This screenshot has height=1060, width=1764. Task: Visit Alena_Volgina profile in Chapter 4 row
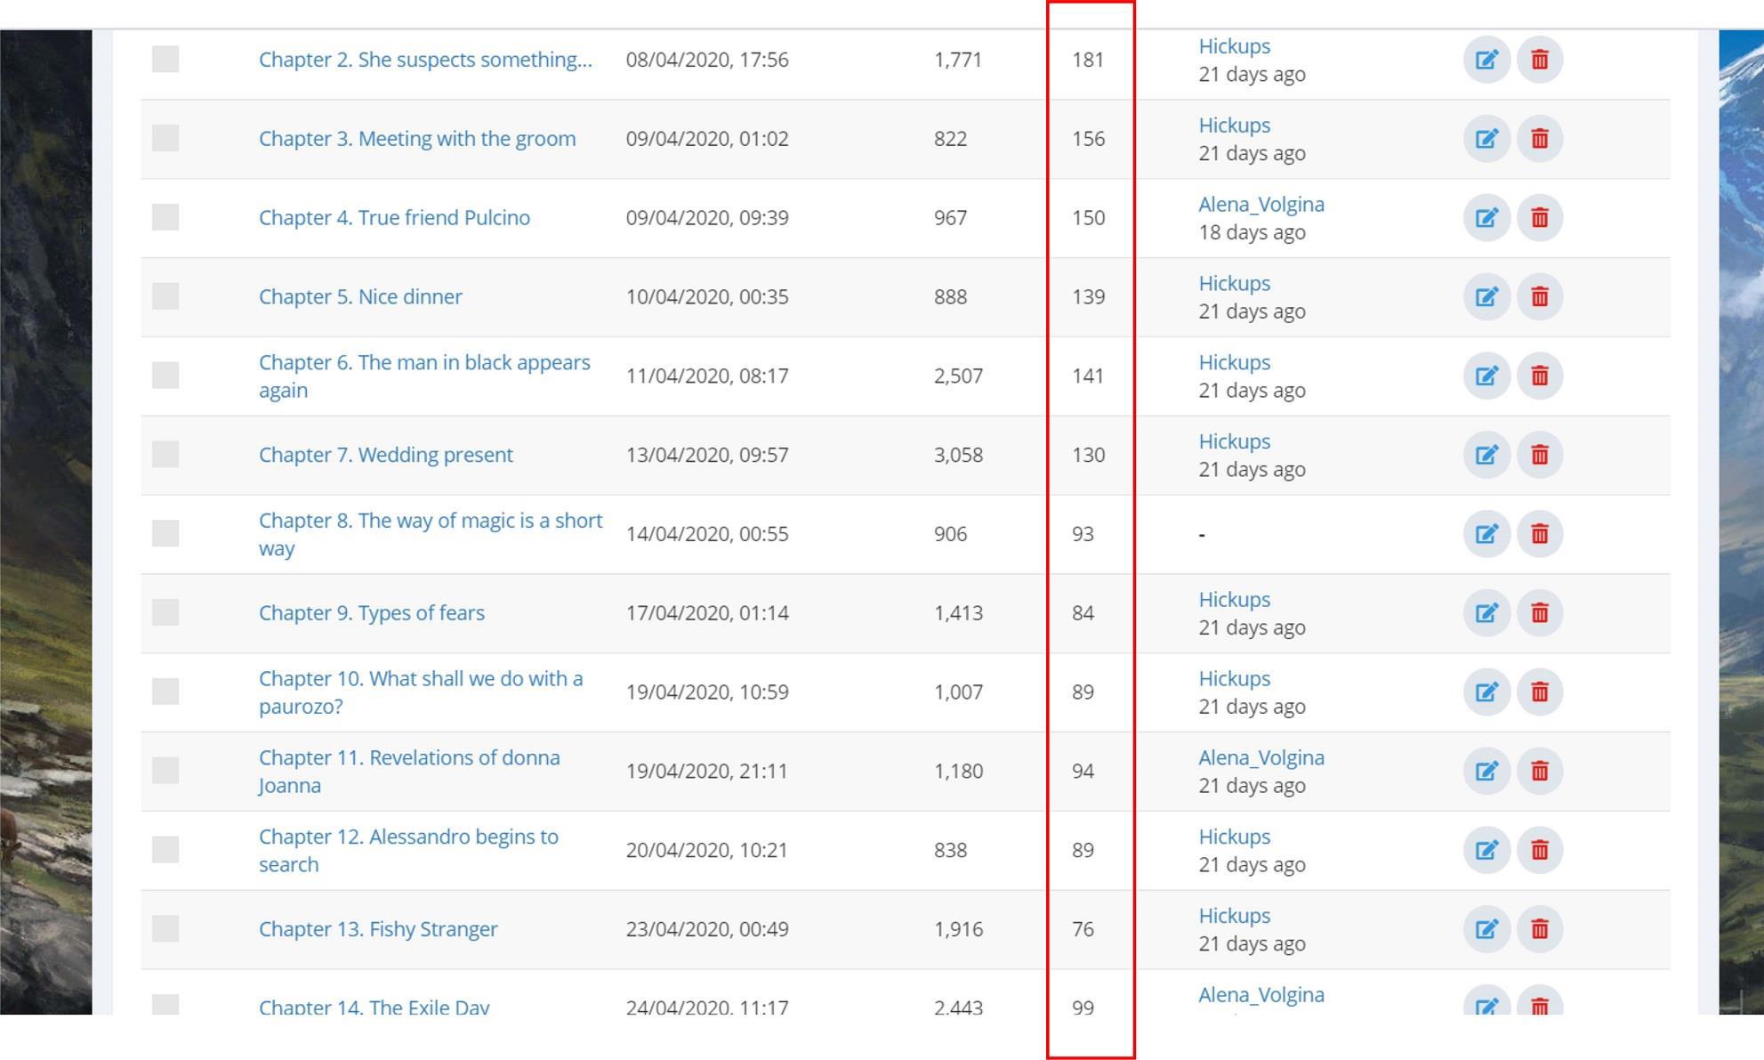(1261, 205)
